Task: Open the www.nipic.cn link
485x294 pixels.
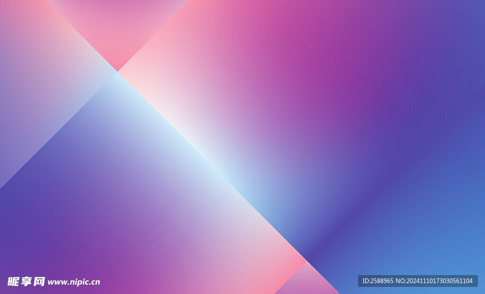Action: pos(74,282)
